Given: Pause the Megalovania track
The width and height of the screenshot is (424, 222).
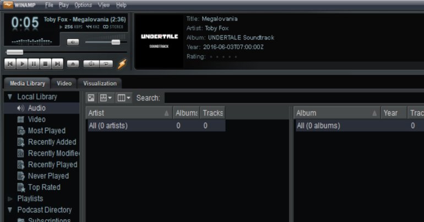Looking at the screenshot, I should coord(34,64).
